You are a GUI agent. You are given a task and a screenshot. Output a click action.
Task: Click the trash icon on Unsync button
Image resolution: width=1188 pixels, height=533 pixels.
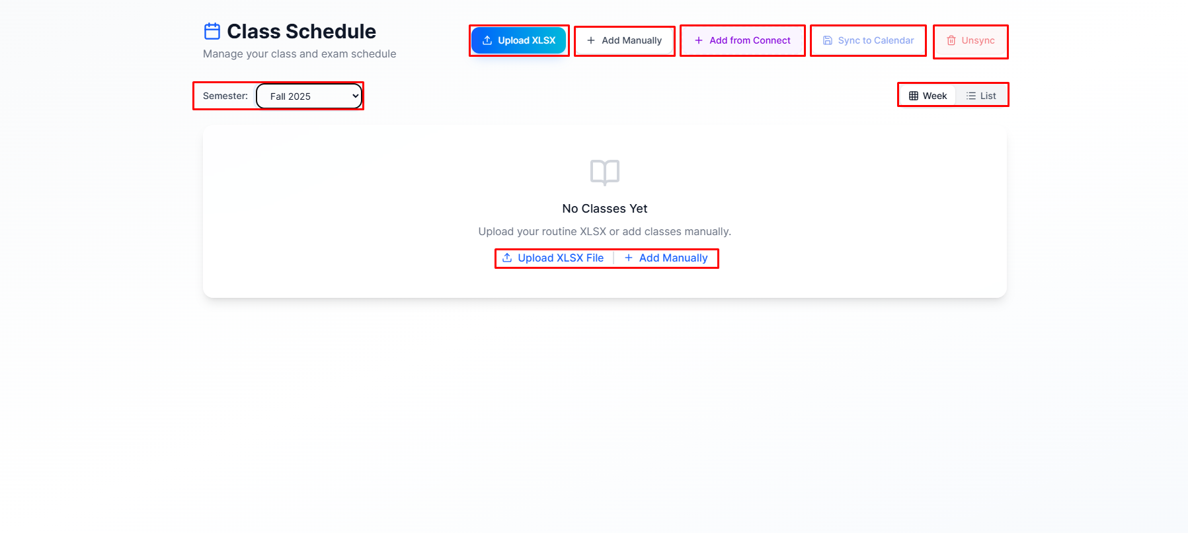[951, 40]
